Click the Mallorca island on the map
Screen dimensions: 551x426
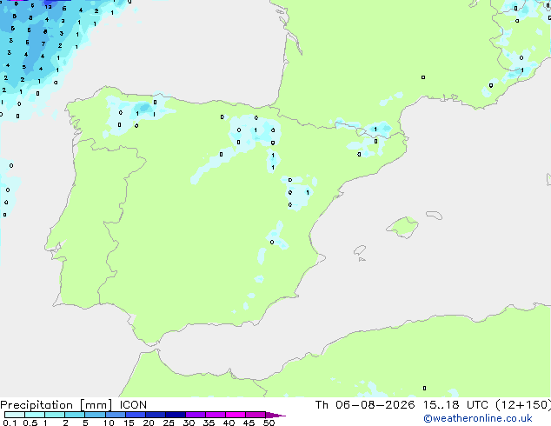click(x=402, y=227)
